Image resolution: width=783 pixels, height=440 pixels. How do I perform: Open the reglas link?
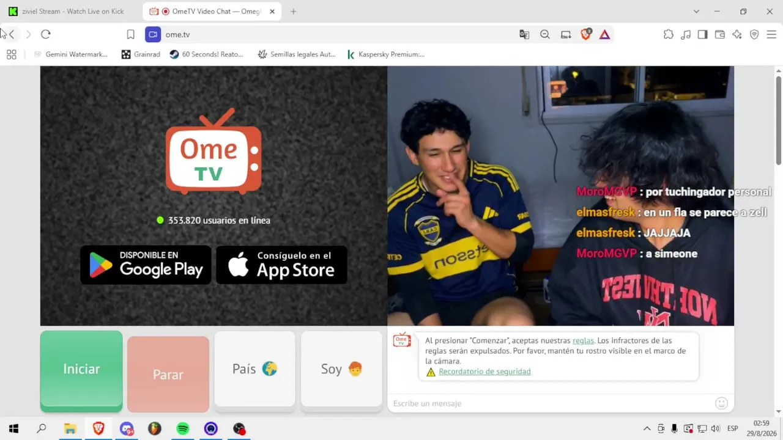[x=583, y=340]
